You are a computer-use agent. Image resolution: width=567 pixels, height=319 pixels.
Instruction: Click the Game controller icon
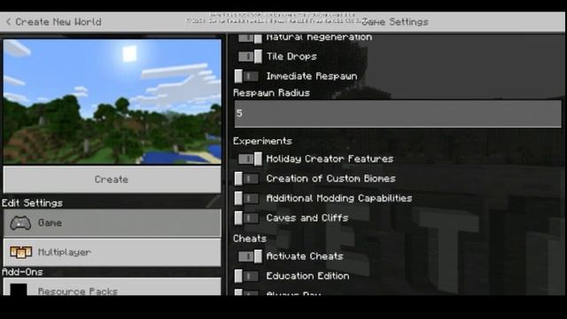pyautogui.click(x=20, y=222)
